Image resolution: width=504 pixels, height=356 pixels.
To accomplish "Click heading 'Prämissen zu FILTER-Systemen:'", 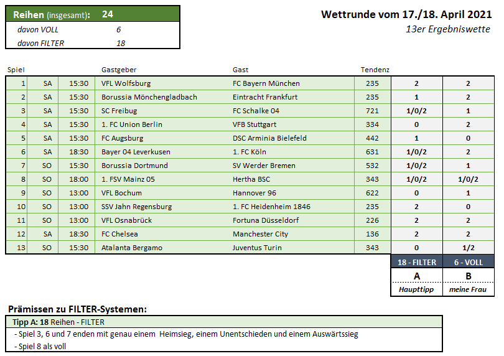I will pyautogui.click(x=77, y=309).
